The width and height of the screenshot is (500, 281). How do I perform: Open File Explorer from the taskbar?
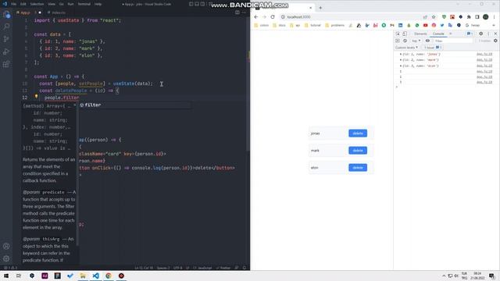pos(83,276)
